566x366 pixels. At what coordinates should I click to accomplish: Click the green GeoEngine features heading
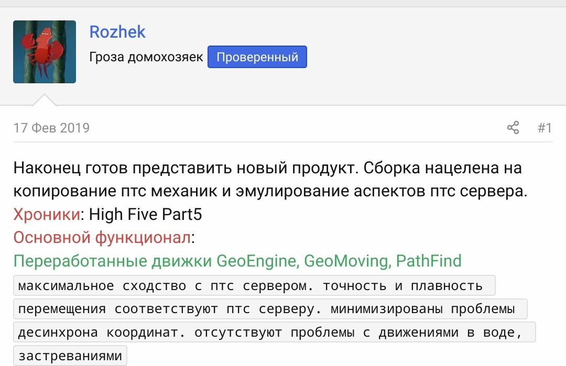click(x=237, y=260)
